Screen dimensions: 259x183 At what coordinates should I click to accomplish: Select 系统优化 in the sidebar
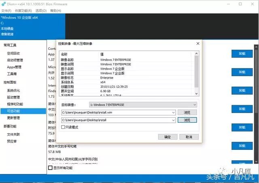coord(13,90)
